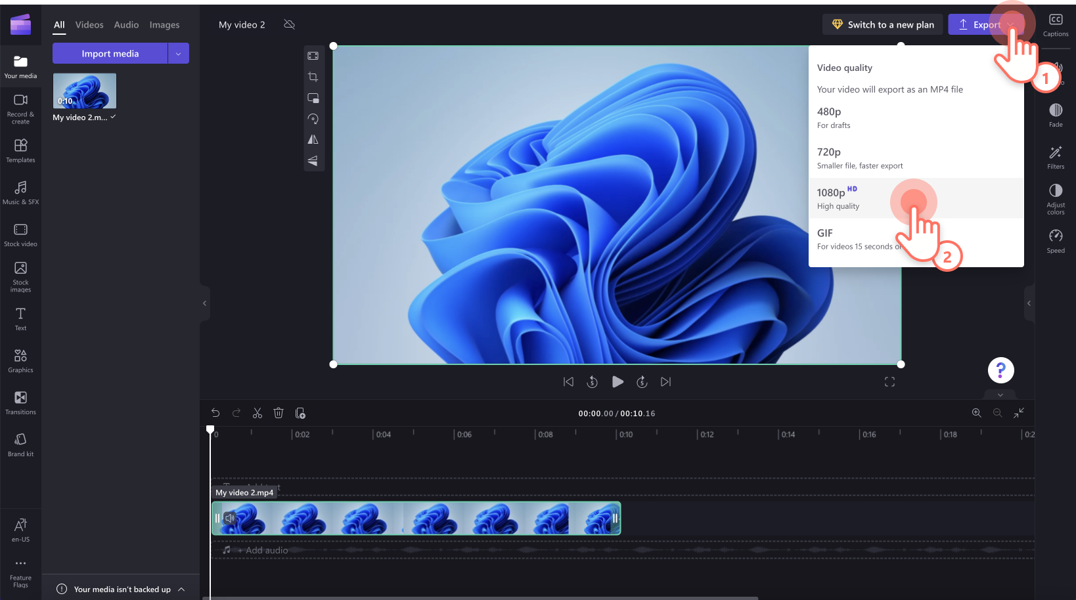
Task: Click the timeline playhead marker
Action: (210, 429)
